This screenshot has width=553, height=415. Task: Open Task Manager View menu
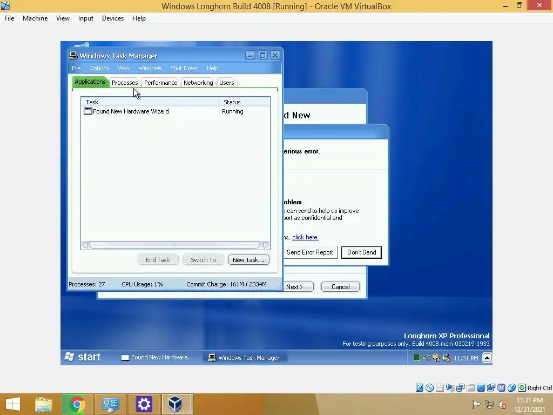(124, 68)
